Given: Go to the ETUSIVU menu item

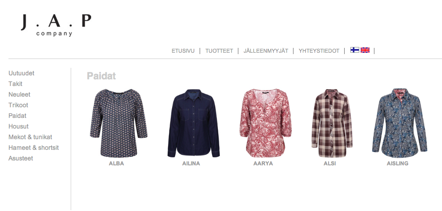Looking at the screenshot, I should click(x=183, y=51).
